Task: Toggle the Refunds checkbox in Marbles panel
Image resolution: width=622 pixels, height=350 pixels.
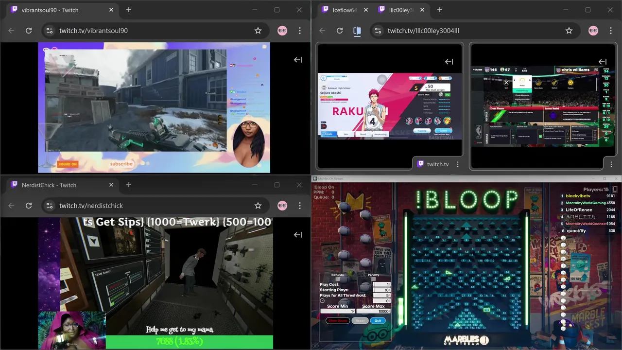Action: (338, 279)
